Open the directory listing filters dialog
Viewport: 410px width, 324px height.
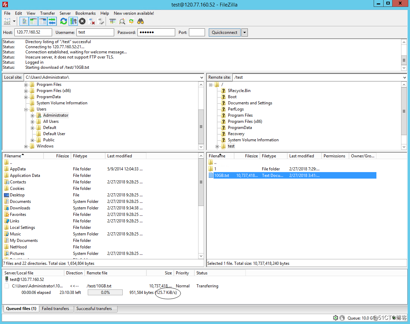click(113, 22)
